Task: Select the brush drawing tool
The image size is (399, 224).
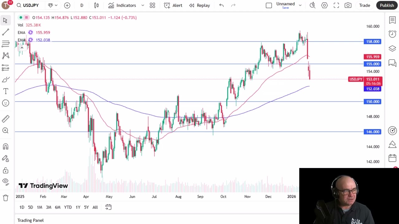Action: coord(5,80)
